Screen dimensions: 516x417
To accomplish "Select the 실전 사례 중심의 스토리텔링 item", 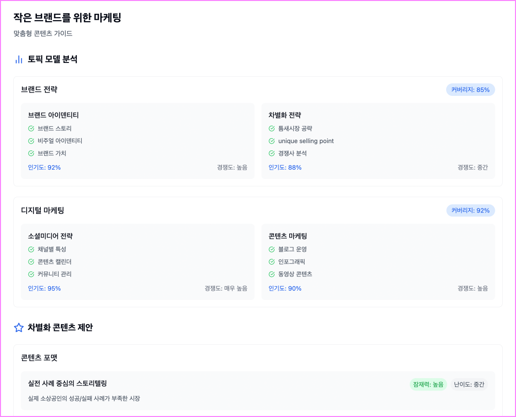I will [67, 383].
